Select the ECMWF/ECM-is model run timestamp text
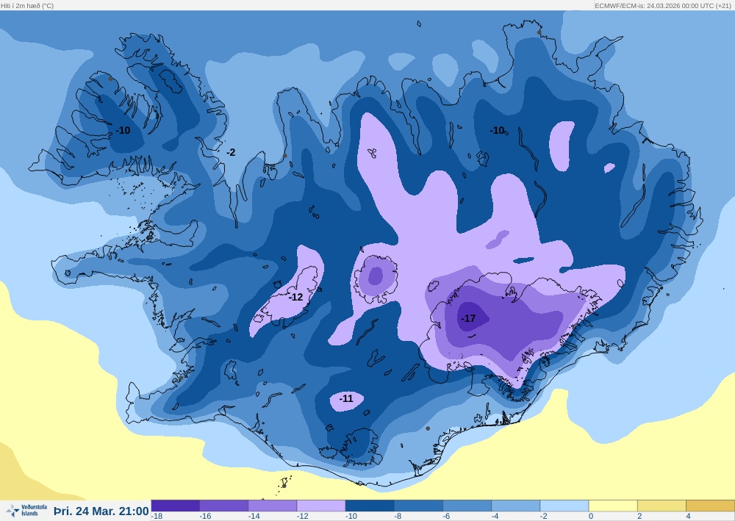 (662, 6)
